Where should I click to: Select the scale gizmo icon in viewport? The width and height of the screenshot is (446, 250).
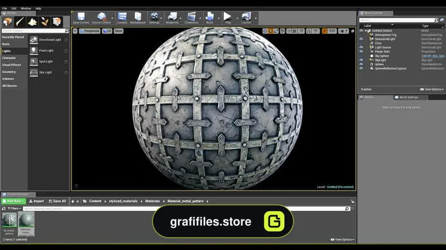tap(276, 31)
